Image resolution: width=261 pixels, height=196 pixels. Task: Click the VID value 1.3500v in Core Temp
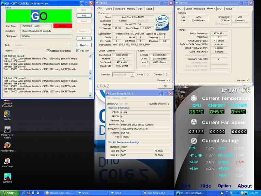coord(145,137)
